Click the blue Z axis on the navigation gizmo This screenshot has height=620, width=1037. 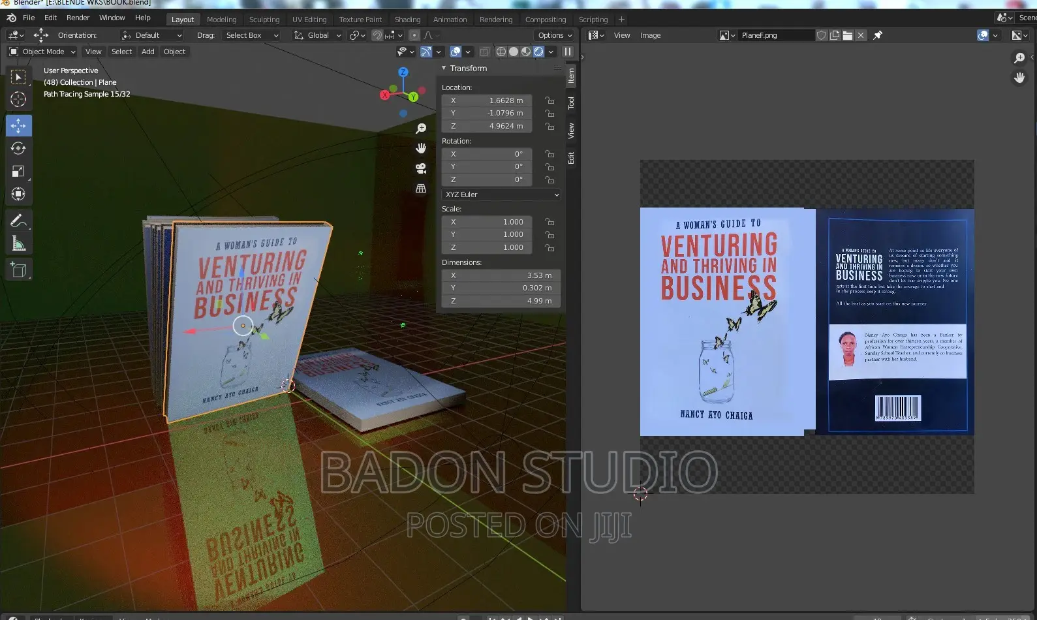click(403, 72)
